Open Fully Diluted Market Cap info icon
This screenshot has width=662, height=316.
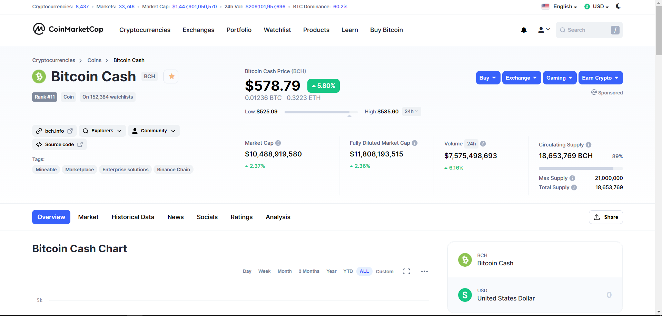(x=415, y=143)
